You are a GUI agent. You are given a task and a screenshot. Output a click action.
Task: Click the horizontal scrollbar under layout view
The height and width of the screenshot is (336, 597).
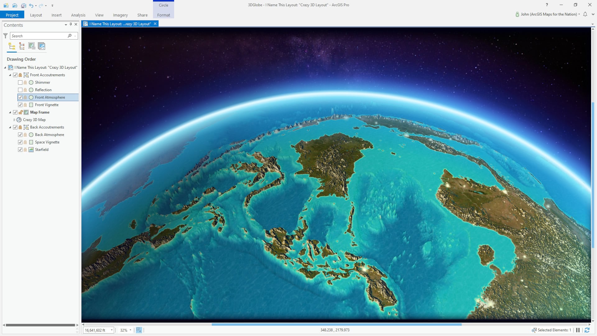336,324
